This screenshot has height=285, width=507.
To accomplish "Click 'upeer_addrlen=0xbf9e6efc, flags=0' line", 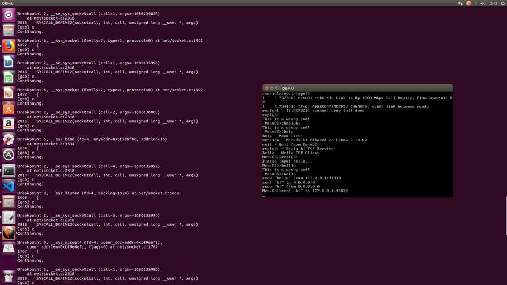I will [92, 247].
